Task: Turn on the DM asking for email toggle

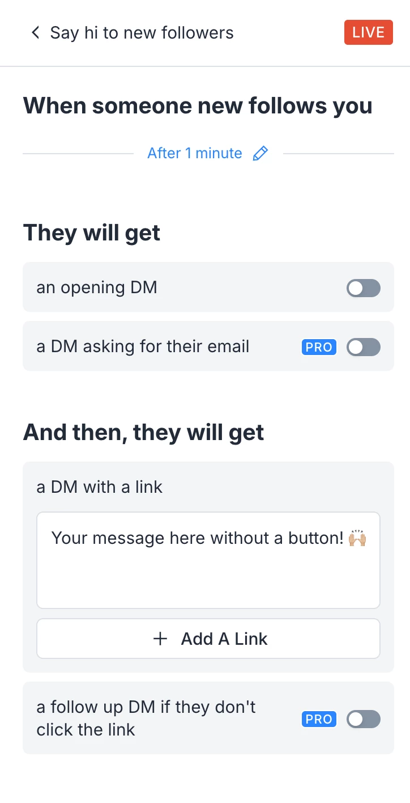Action: pyautogui.click(x=363, y=347)
